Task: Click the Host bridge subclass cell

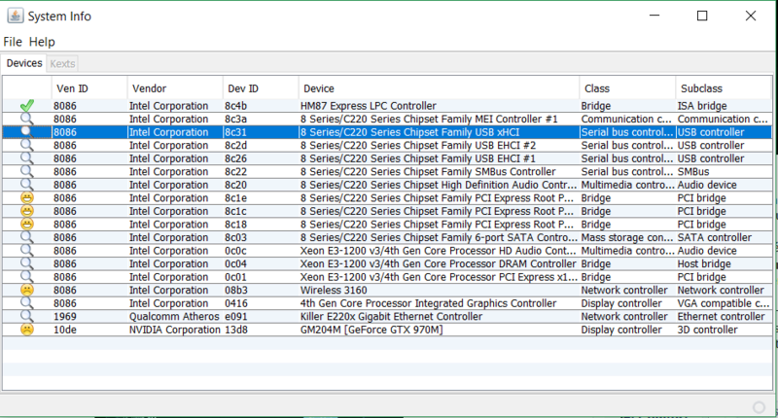Action: (704, 263)
